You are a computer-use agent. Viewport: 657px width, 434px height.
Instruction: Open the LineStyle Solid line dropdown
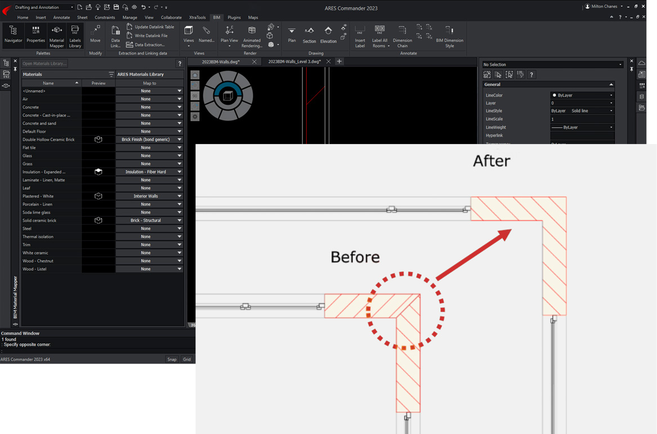pyautogui.click(x=582, y=111)
